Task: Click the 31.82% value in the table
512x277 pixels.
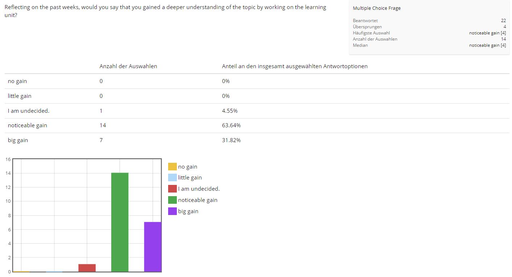Action: pyautogui.click(x=231, y=140)
